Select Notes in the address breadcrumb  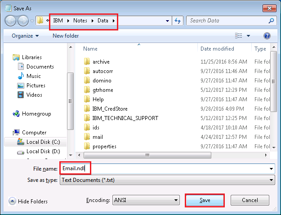80,21
